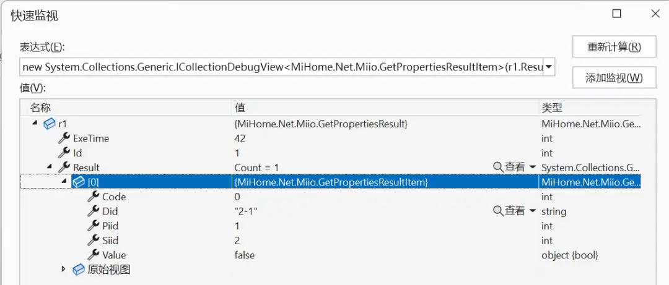The height and width of the screenshot is (285, 669).
Task: Click inside the expression input field
Action: (279, 67)
